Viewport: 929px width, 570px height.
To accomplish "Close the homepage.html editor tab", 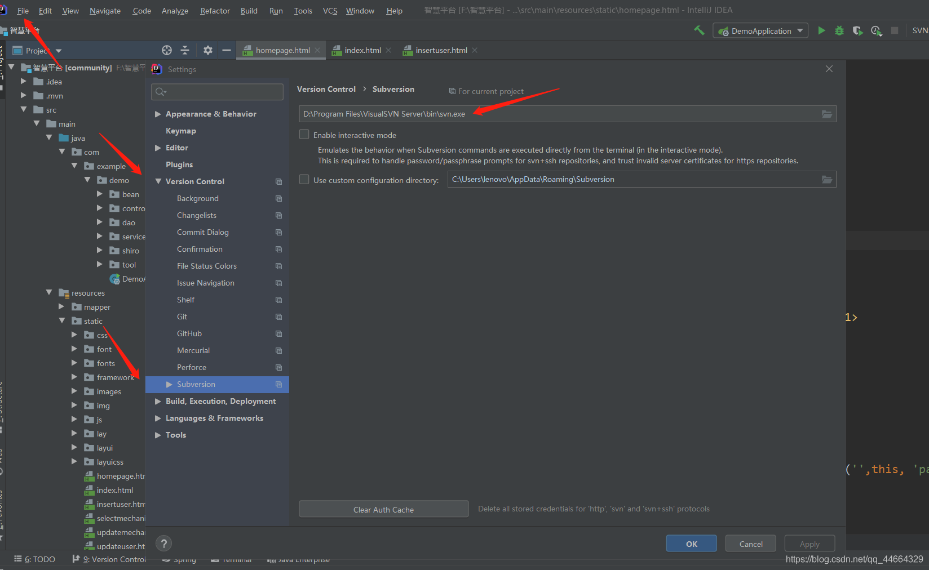I will (x=318, y=50).
